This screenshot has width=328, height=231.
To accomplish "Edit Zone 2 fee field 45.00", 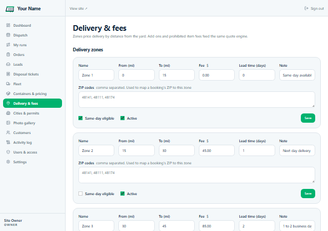I will [x=217, y=150].
